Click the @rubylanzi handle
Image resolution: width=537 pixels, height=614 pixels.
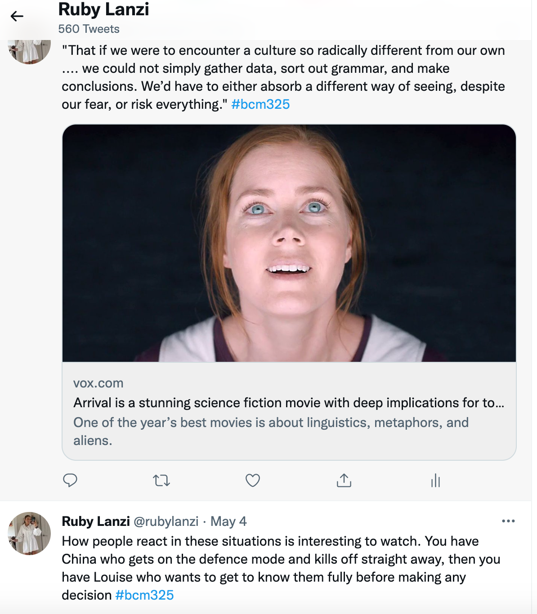[x=166, y=521]
